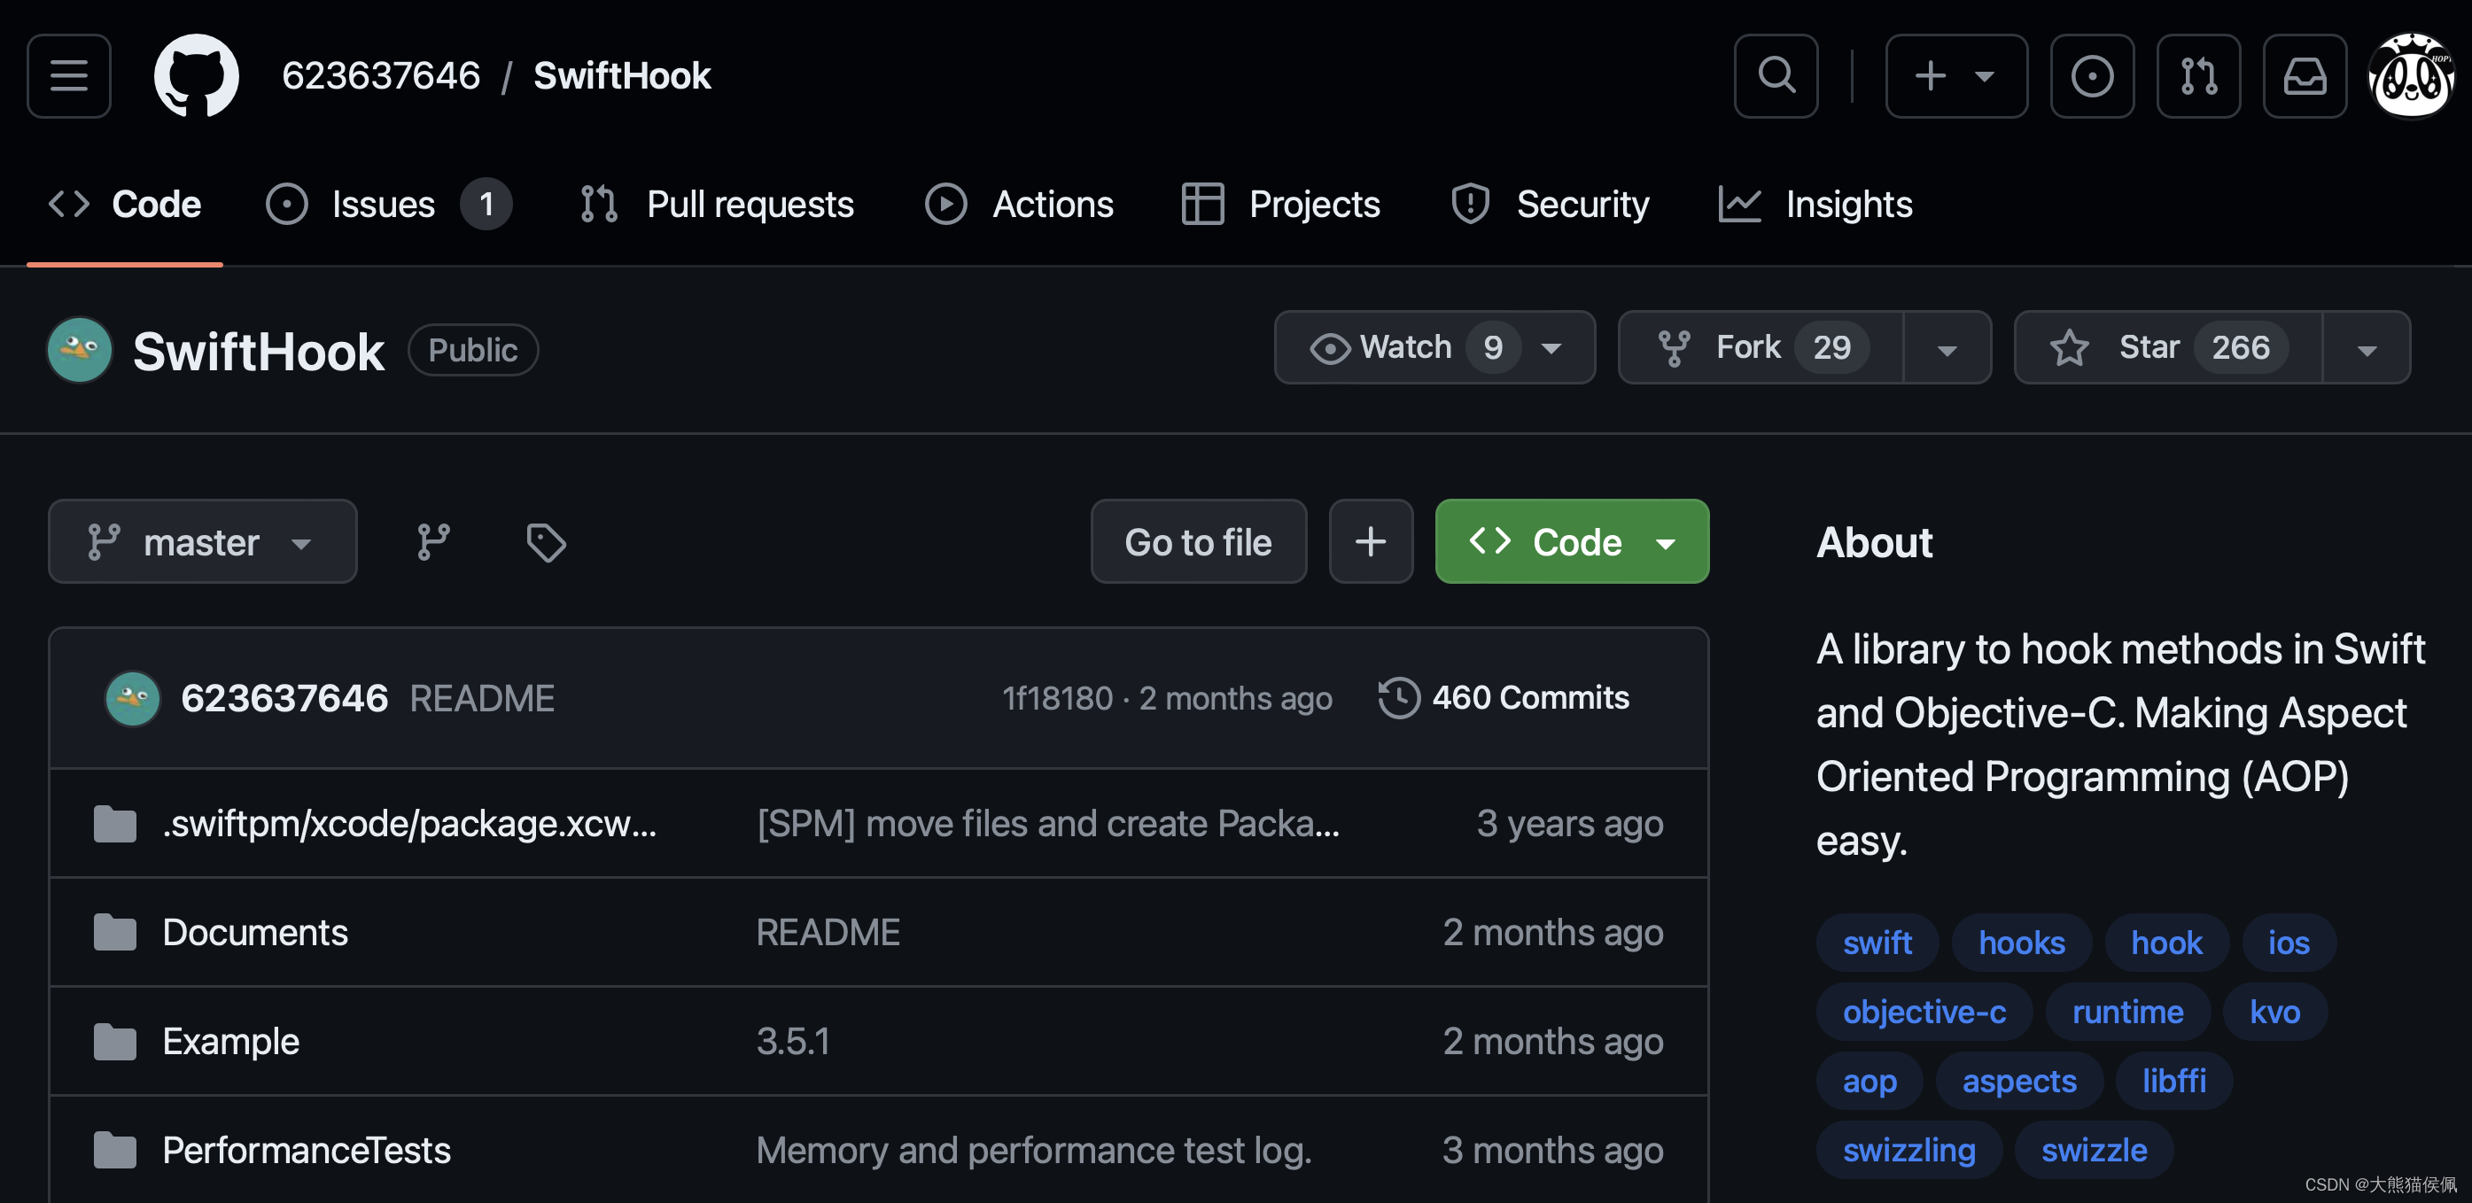Open the '3.5.1' commit message

pos(794,1042)
